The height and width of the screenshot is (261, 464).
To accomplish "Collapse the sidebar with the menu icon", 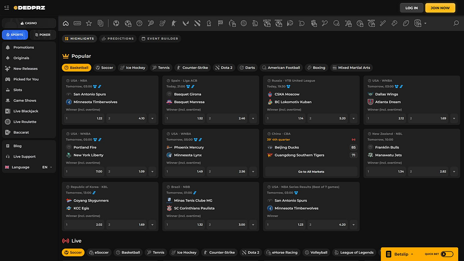I will click(x=7, y=8).
